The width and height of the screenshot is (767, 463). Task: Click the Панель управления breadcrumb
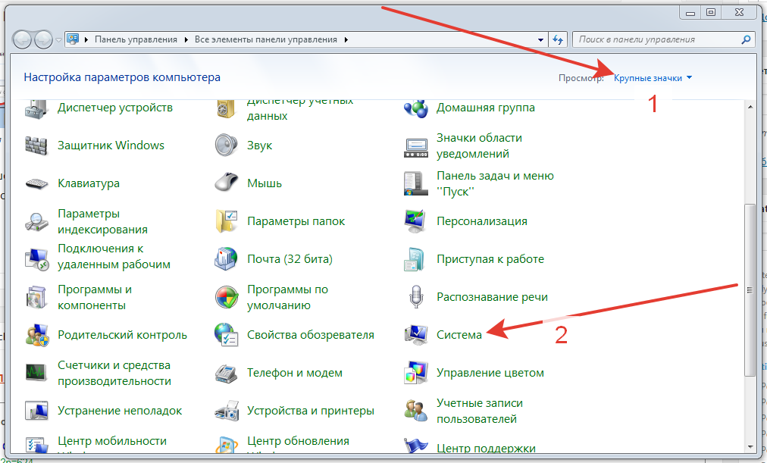(x=136, y=39)
